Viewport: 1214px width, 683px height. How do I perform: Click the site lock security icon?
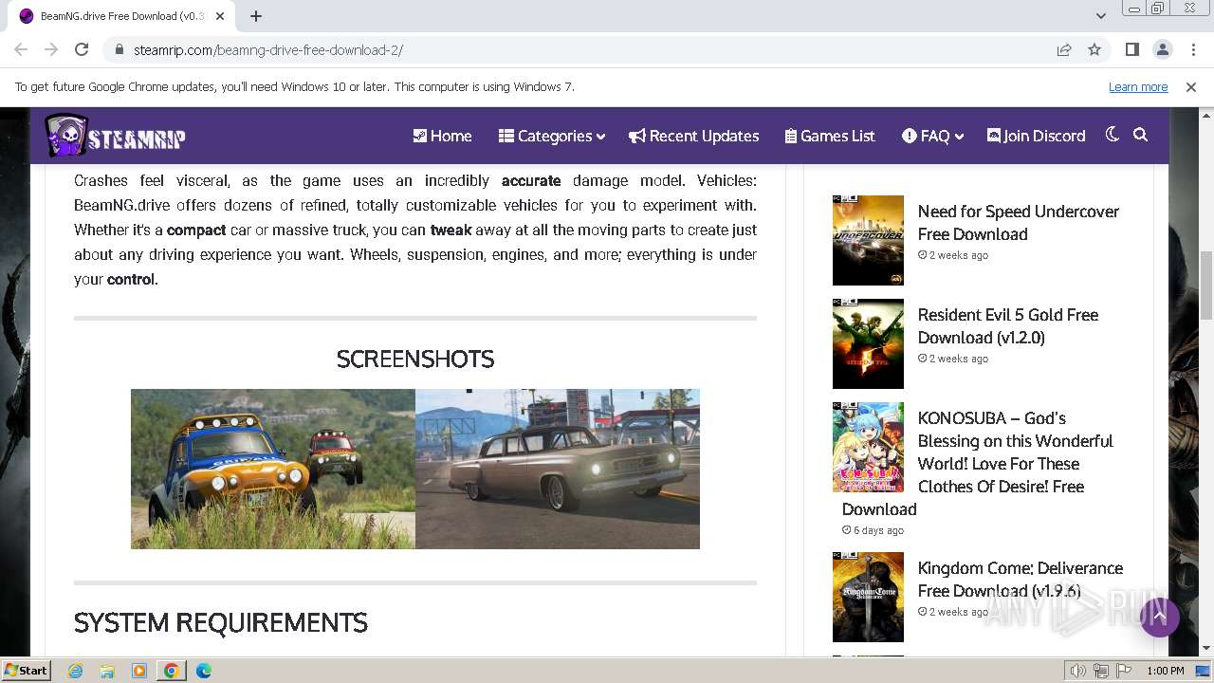pos(120,49)
